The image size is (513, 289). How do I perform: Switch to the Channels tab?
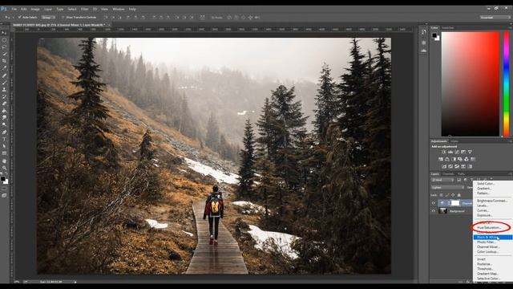[x=448, y=174]
